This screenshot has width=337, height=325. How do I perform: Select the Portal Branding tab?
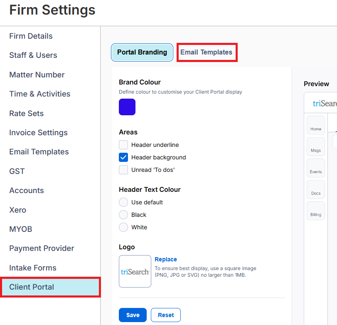[142, 52]
